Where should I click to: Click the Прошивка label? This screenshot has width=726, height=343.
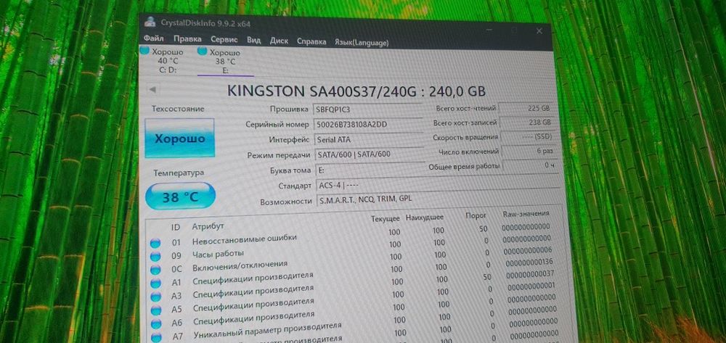289,109
